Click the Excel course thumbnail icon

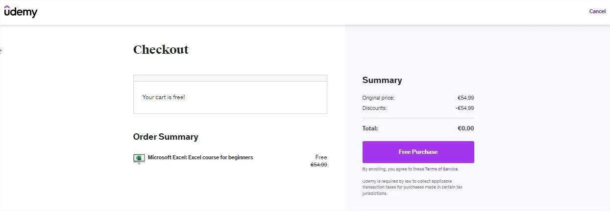click(x=139, y=159)
